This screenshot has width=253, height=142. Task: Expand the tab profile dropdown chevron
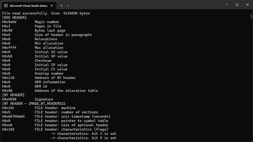tap(68, 5)
